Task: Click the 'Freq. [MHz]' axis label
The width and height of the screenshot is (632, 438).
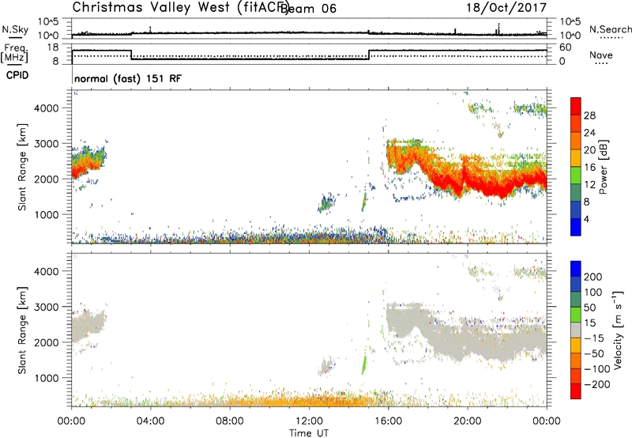Action: click(14, 53)
